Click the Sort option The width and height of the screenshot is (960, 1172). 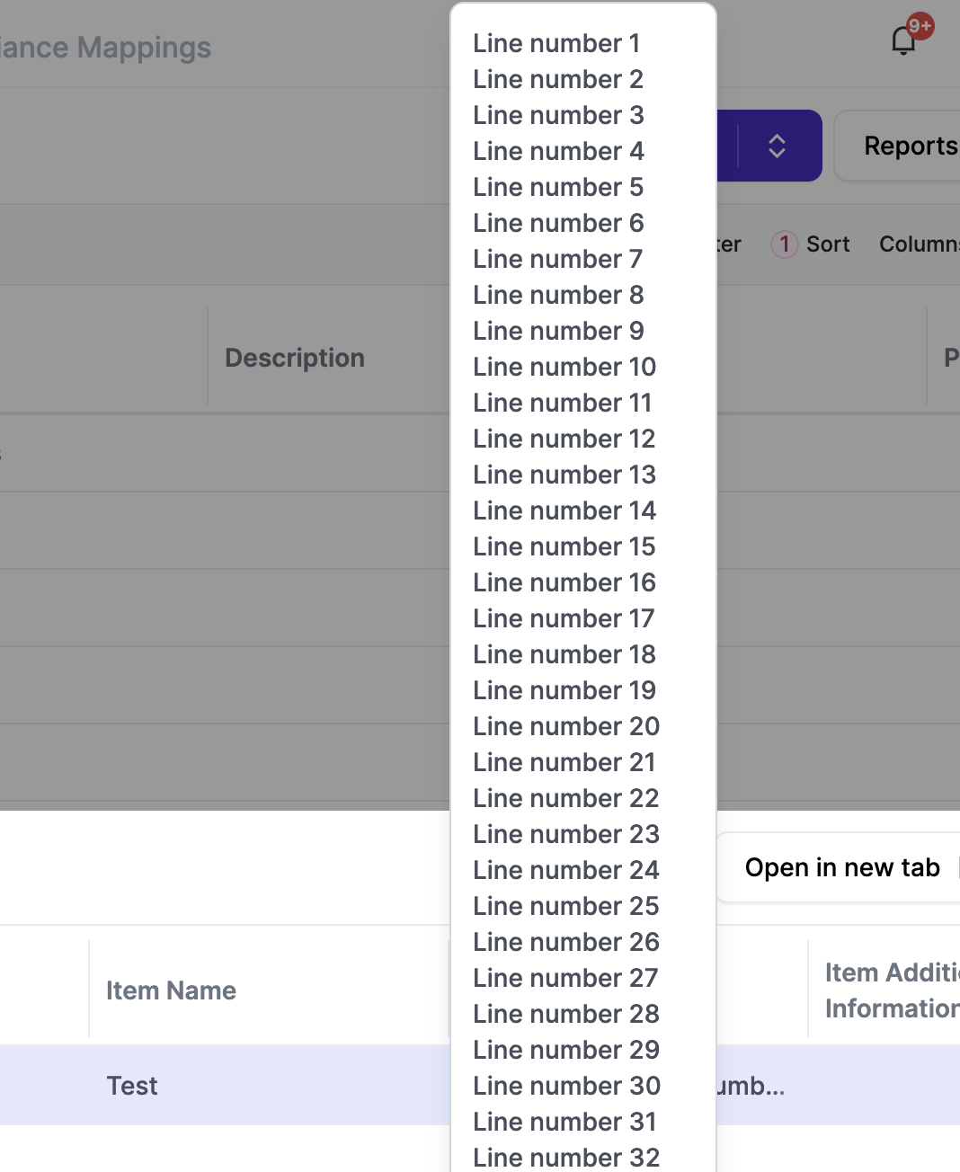(827, 244)
